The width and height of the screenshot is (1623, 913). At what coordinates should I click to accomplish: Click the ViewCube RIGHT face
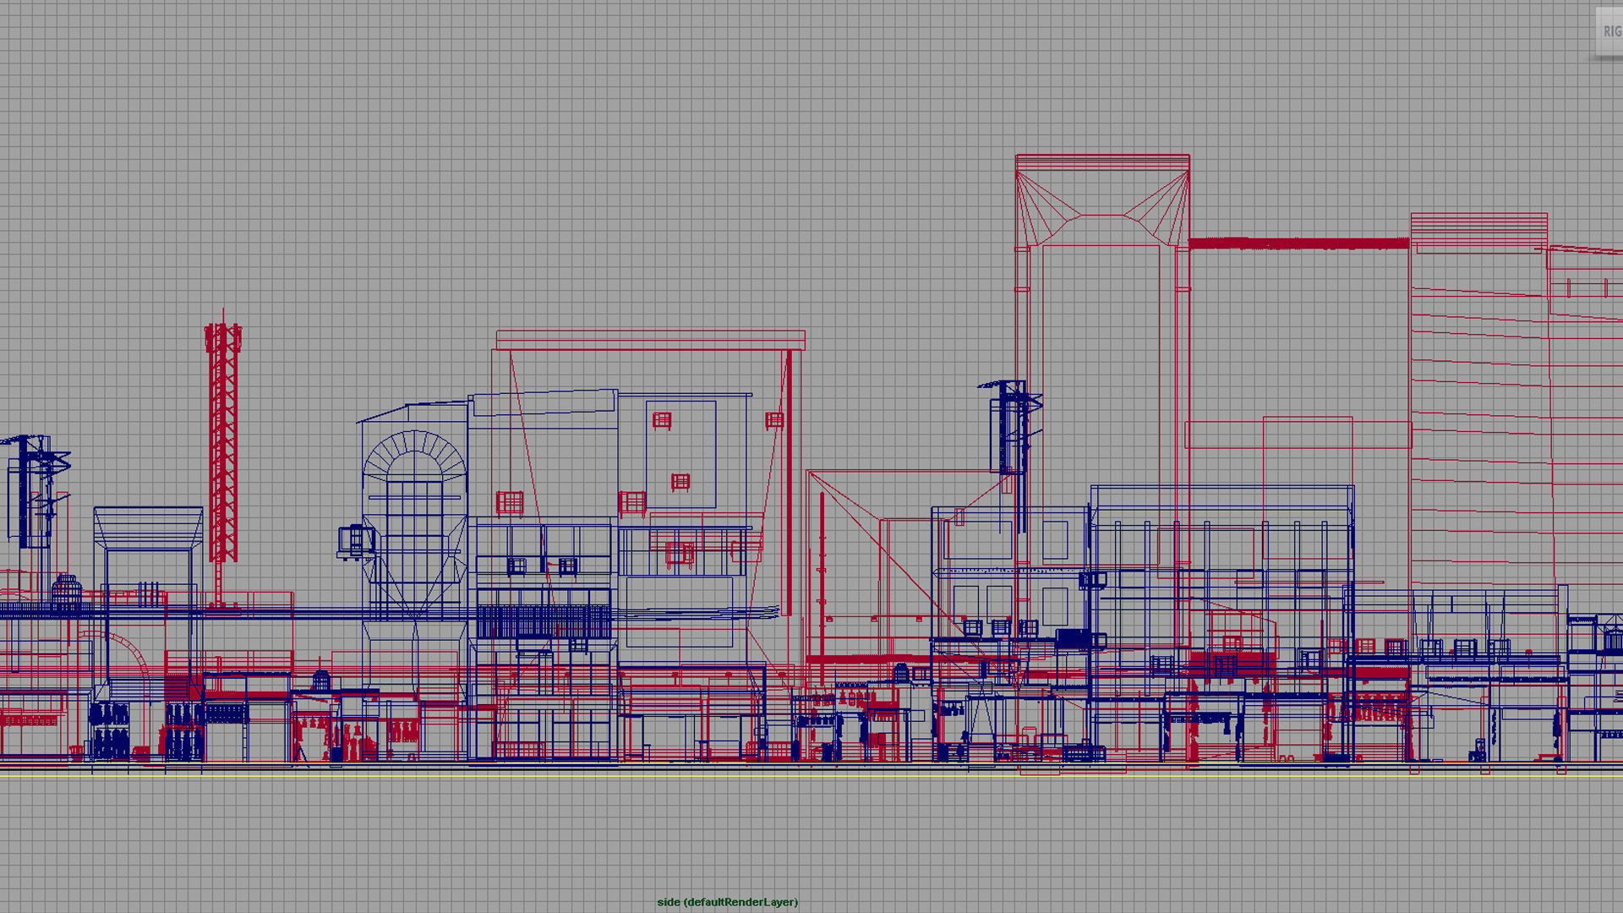pos(1609,32)
